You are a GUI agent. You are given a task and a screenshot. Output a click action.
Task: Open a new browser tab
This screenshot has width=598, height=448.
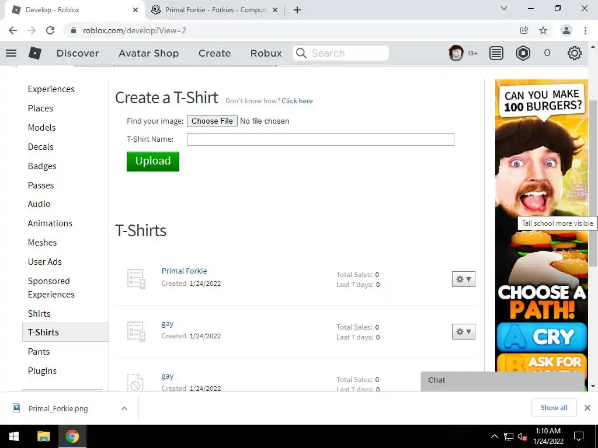pyautogui.click(x=297, y=10)
